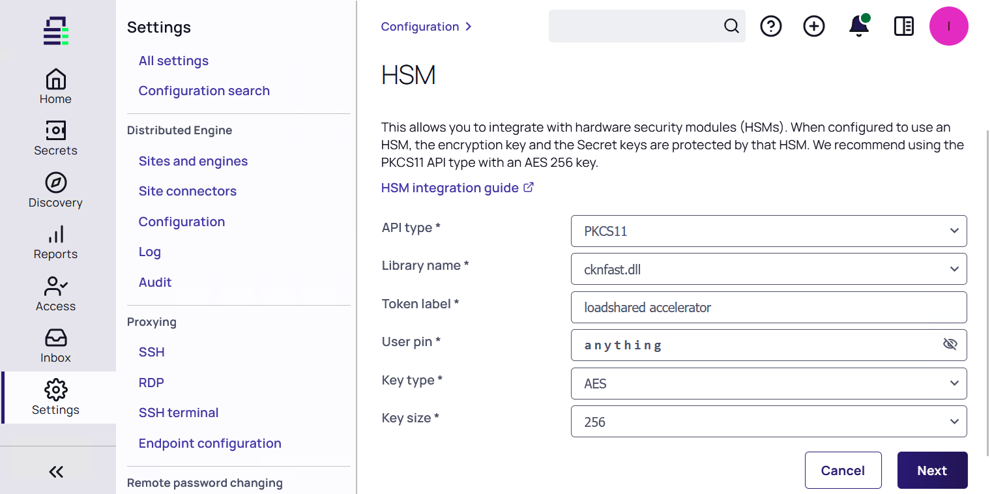Open Sites and engines
Screen dimensions: 990x494
coord(193,161)
